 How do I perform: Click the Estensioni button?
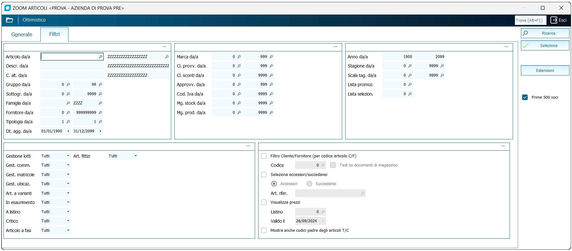click(x=545, y=71)
